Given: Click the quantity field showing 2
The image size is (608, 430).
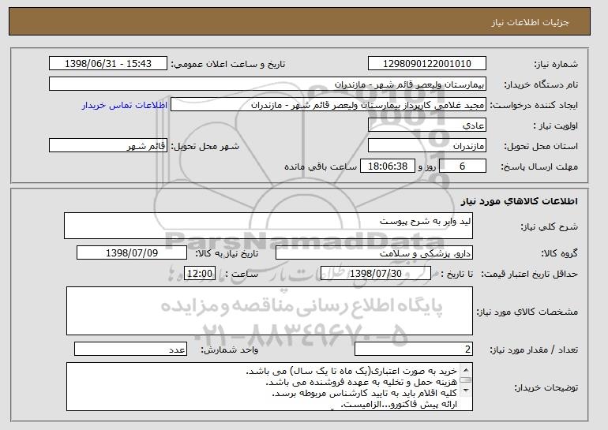Looking at the screenshot, I should pyautogui.click(x=414, y=349).
